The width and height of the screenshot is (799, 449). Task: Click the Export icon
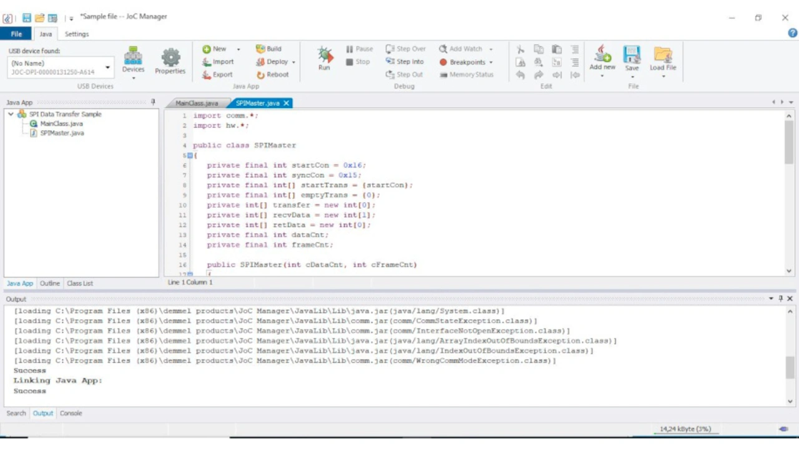(207, 75)
